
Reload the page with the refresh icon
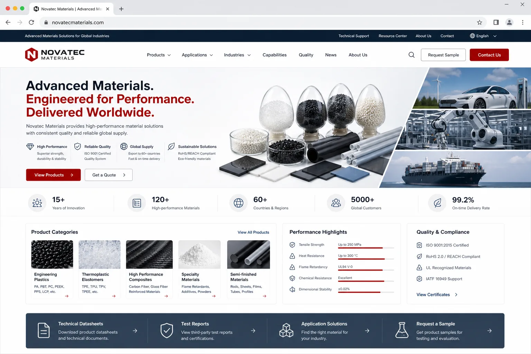click(x=31, y=22)
